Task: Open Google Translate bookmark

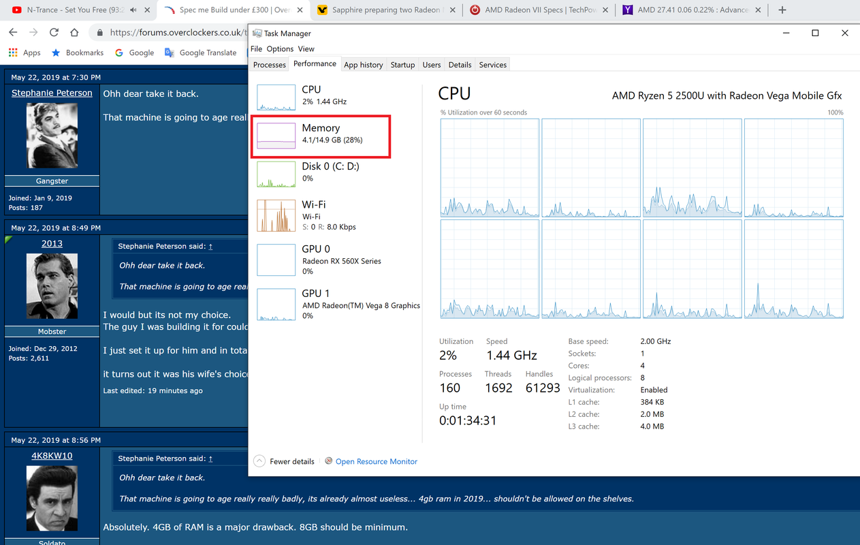Action: [x=201, y=52]
